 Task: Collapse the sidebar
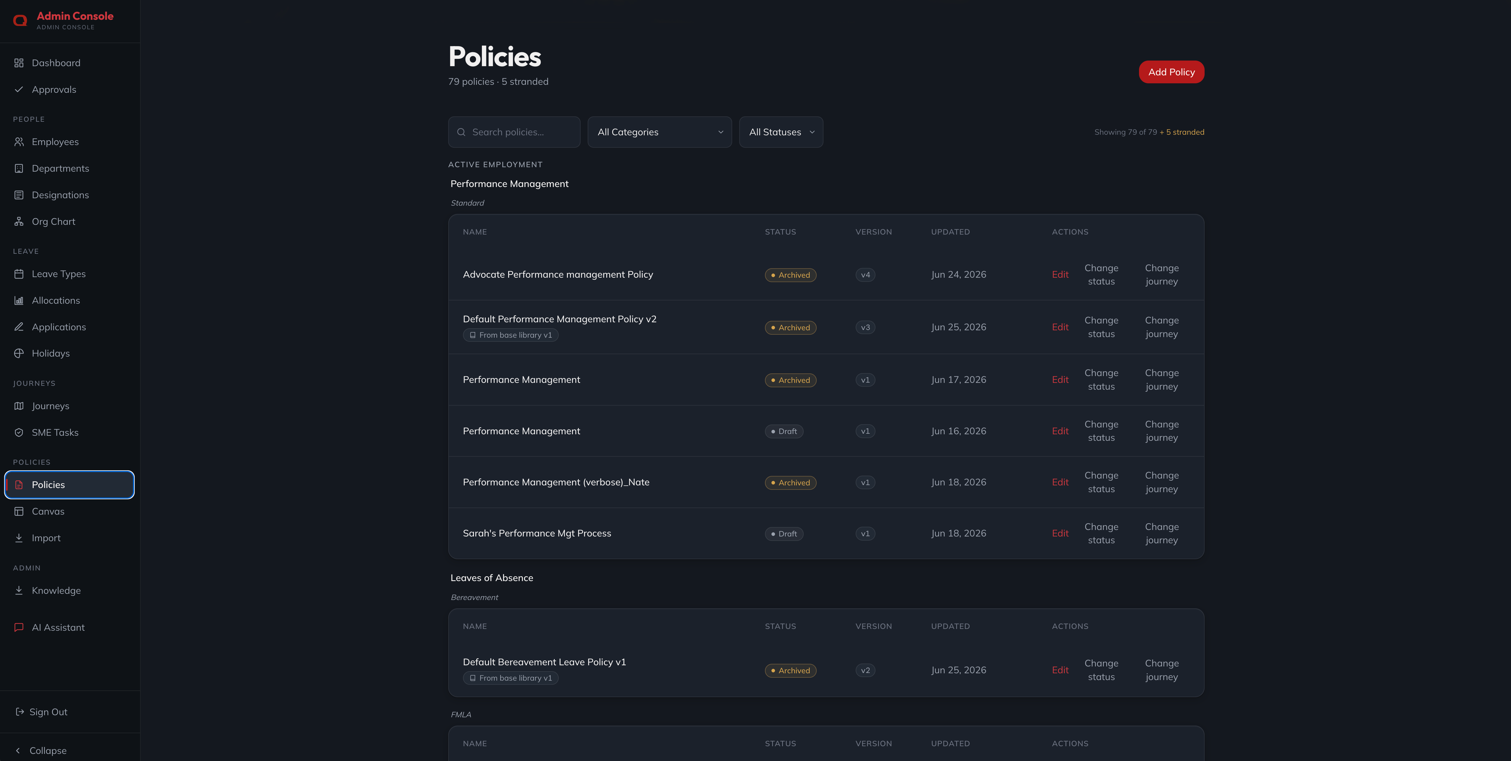pos(41,750)
